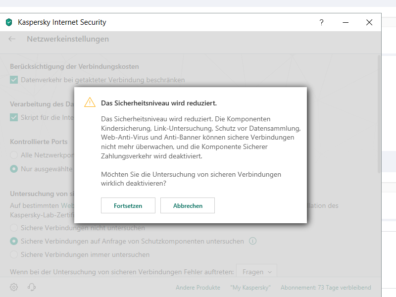Image resolution: width=396 pixels, height=297 pixels.
Task: Open the "My Kaspersky" link
Action: (x=250, y=288)
